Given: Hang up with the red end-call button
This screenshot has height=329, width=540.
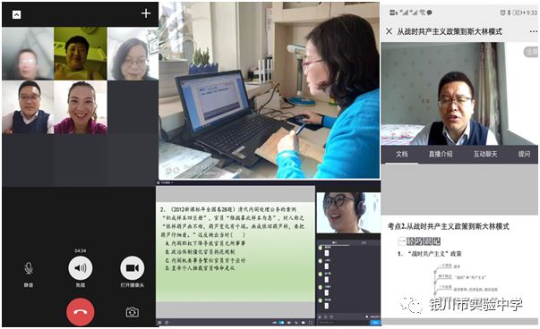Looking at the screenshot, I should point(81,312).
